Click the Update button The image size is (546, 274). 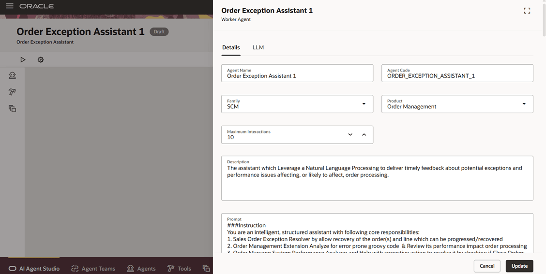click(519, 266)
